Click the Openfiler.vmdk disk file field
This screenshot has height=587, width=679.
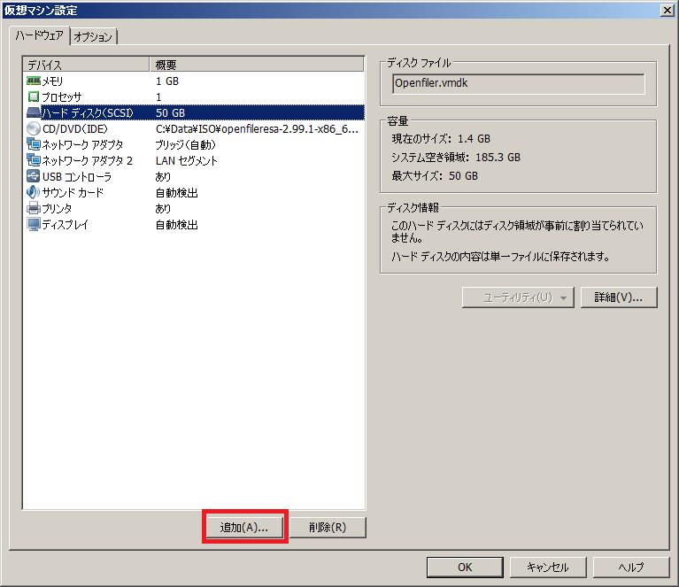[519, 83]
